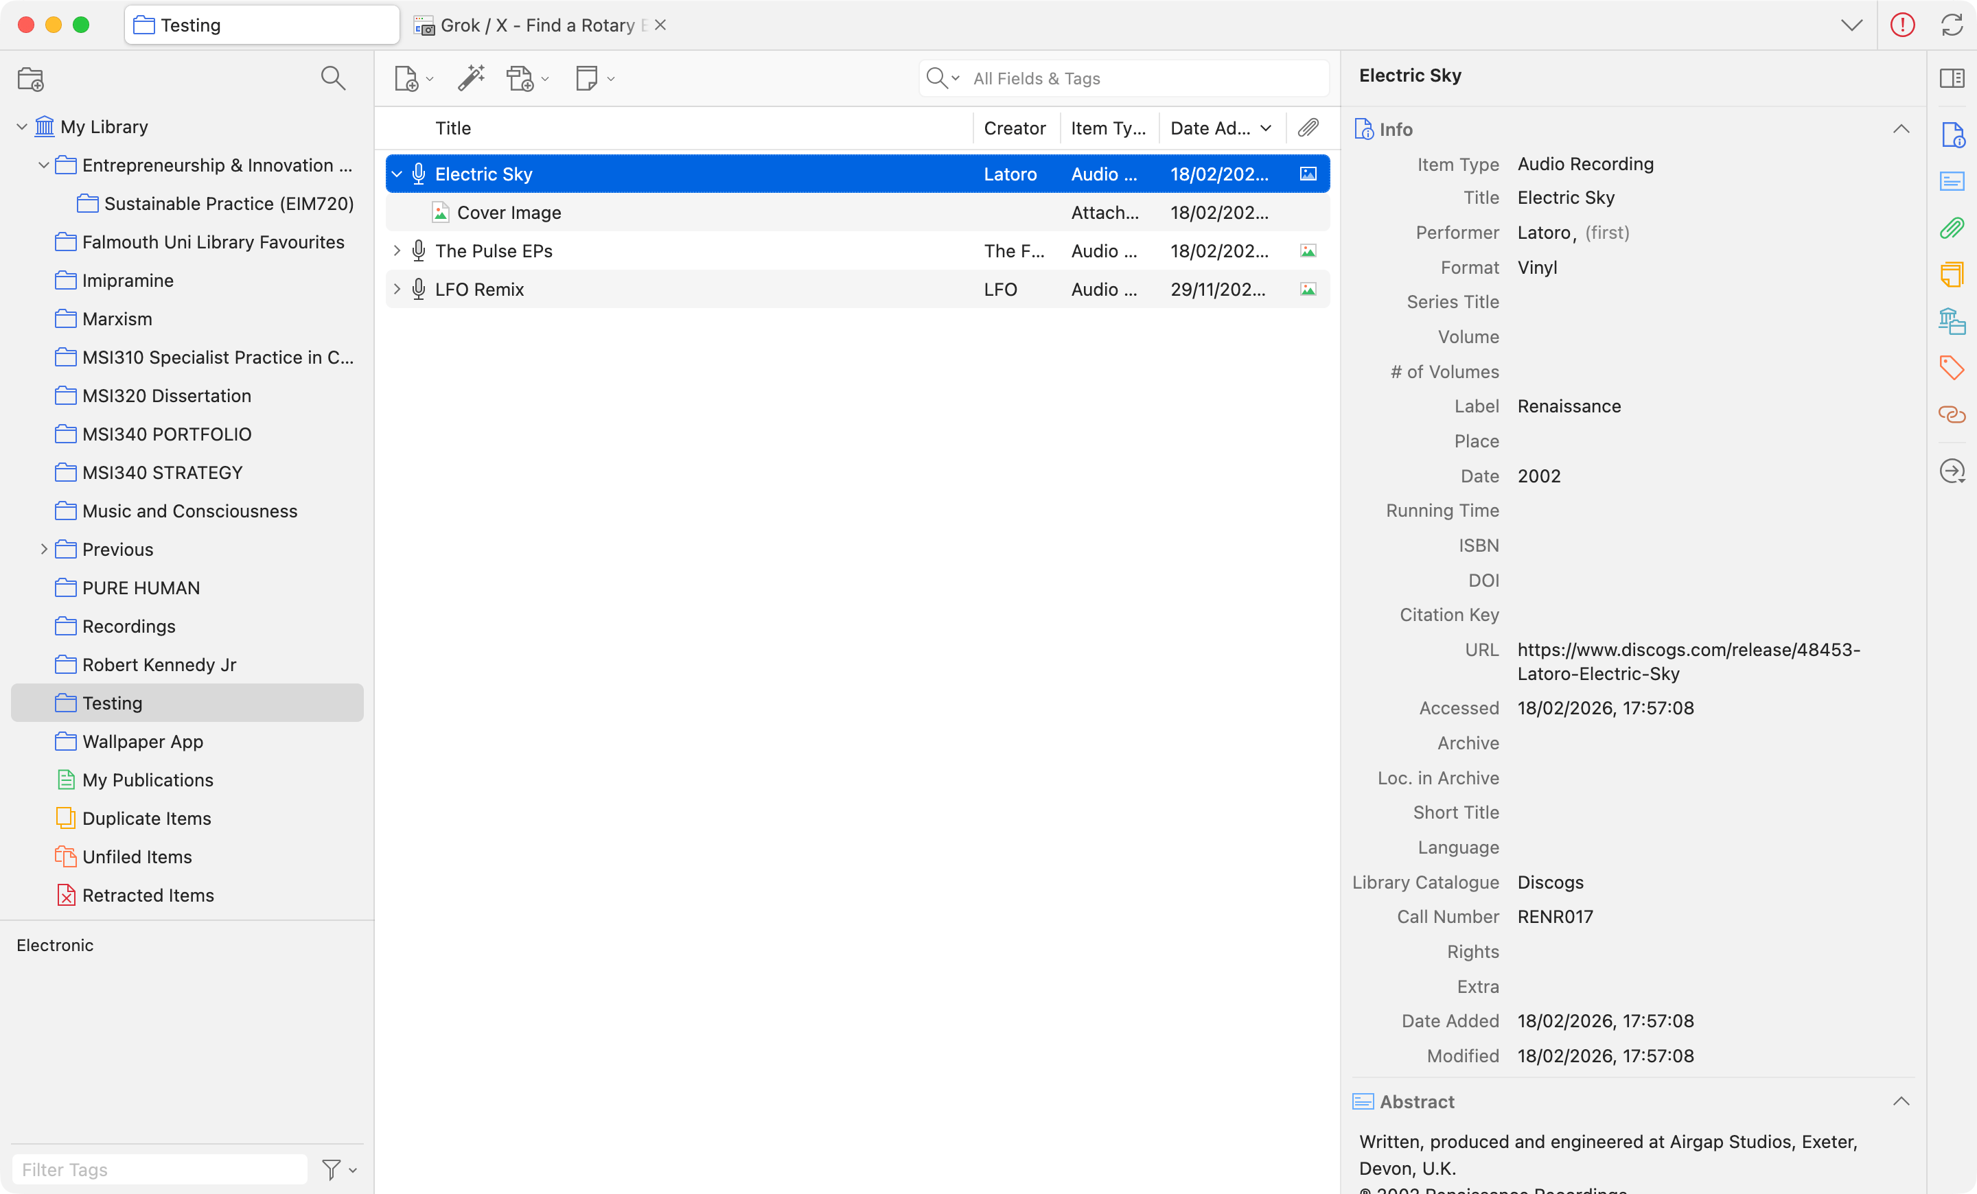1977x1194 pixels.
Task: Jump to Attachments section in side nav
Action: [1952, 229]
